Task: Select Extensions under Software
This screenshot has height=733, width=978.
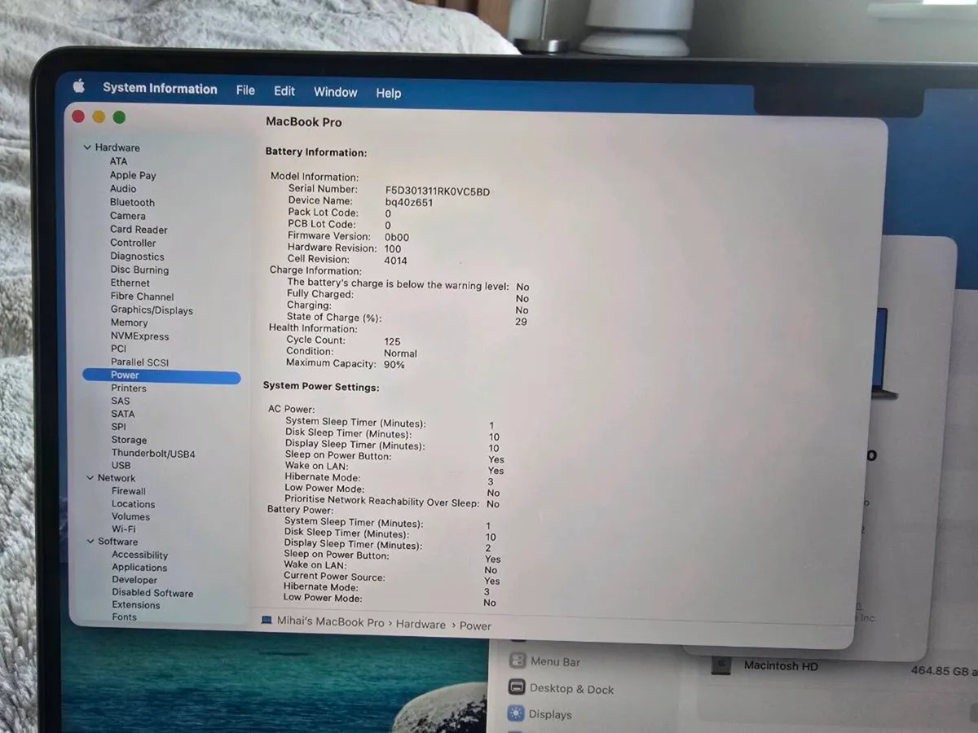Action: pyautogui.click(x=136, y=605)
